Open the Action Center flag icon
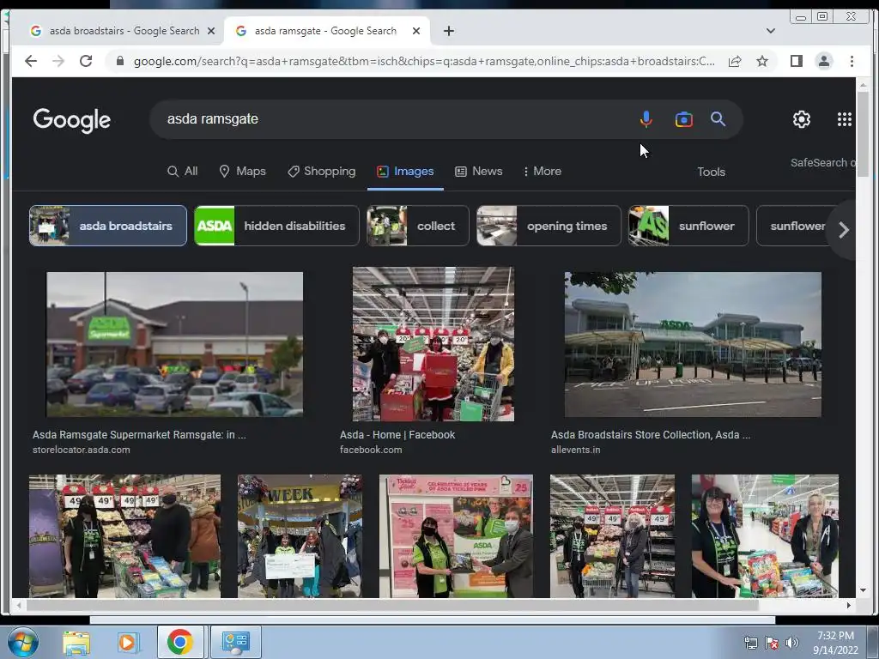Screen dimensions: 879x659 pos(772,643)
